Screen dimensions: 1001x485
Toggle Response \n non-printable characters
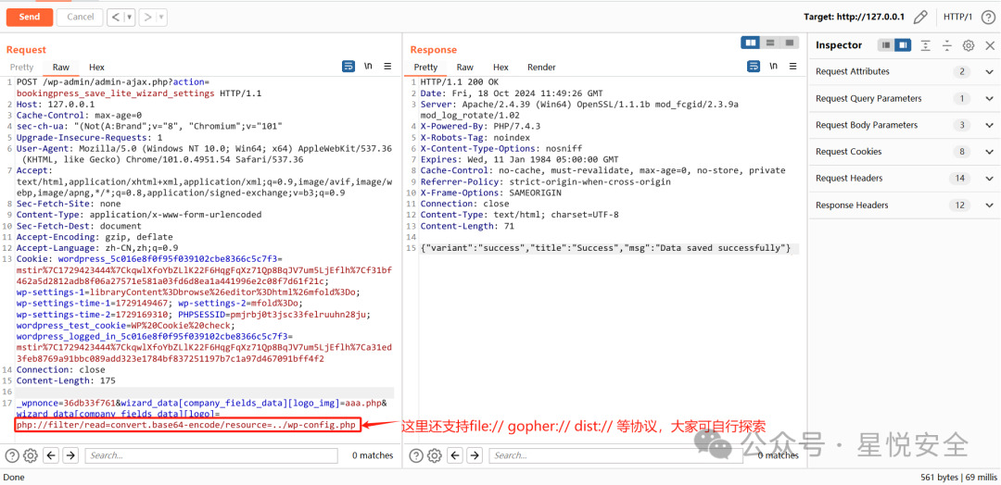774,66
